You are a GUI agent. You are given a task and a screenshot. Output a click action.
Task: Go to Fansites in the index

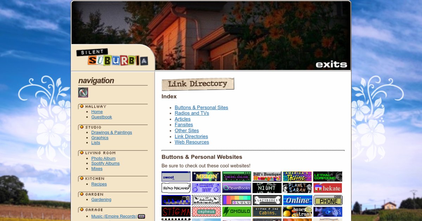coord(184,125)
